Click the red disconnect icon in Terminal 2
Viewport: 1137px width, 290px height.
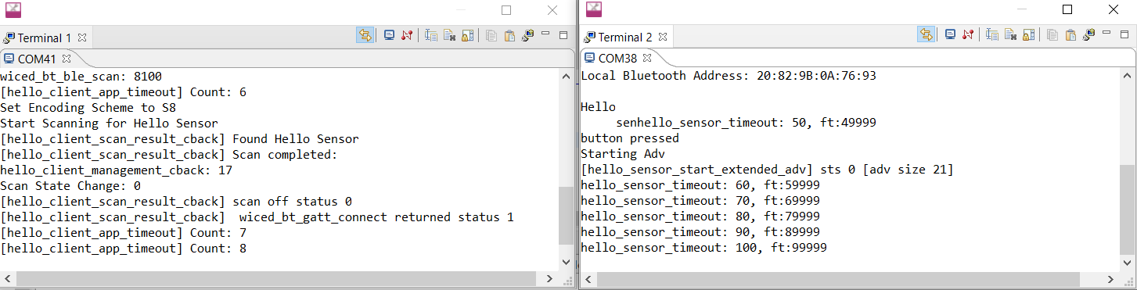pyautogui.click(x=968, y=34)
